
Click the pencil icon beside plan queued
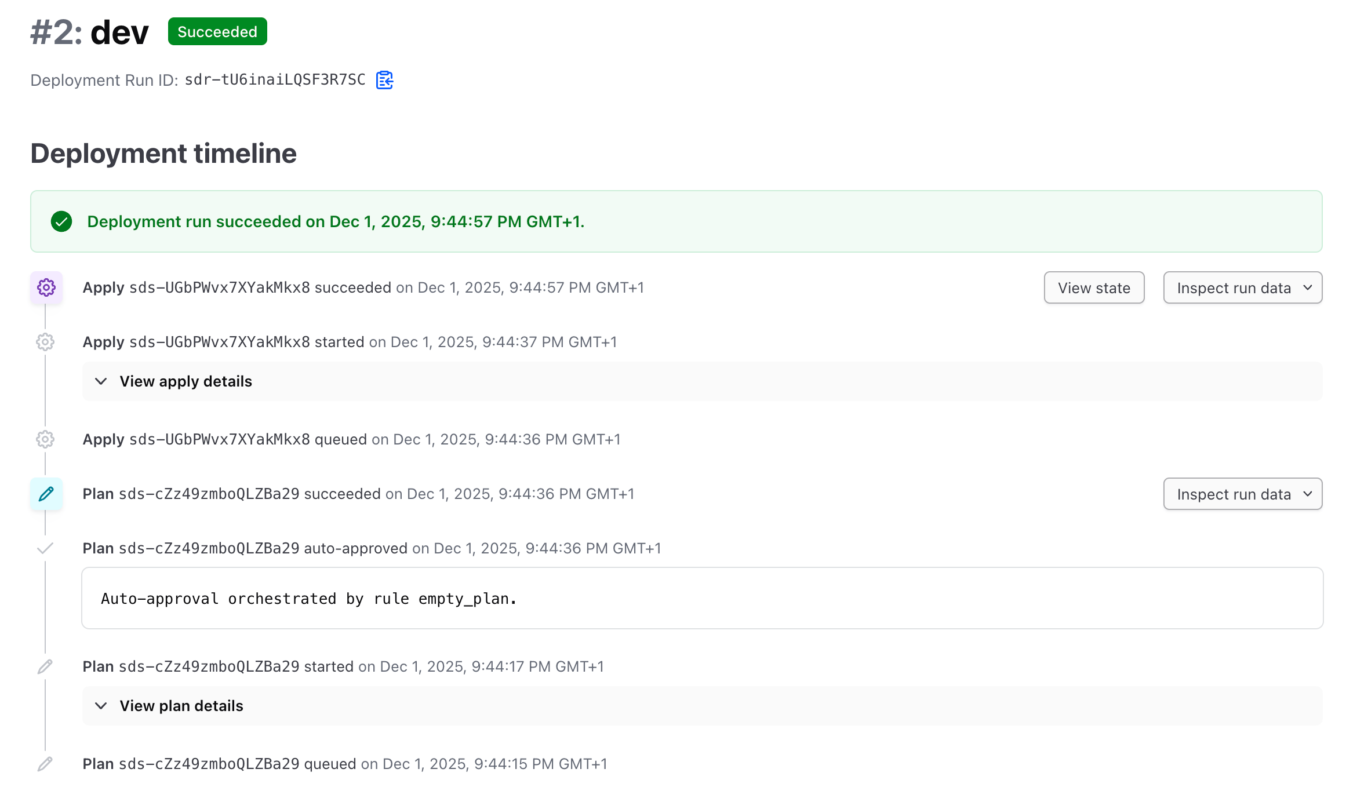click(x=45, y=764)
